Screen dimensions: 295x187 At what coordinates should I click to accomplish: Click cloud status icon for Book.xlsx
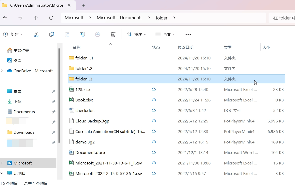point(154,100)
